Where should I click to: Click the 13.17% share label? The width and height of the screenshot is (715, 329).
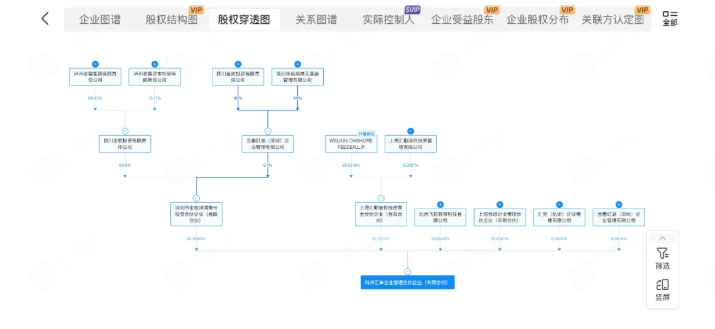coord(154,98)
